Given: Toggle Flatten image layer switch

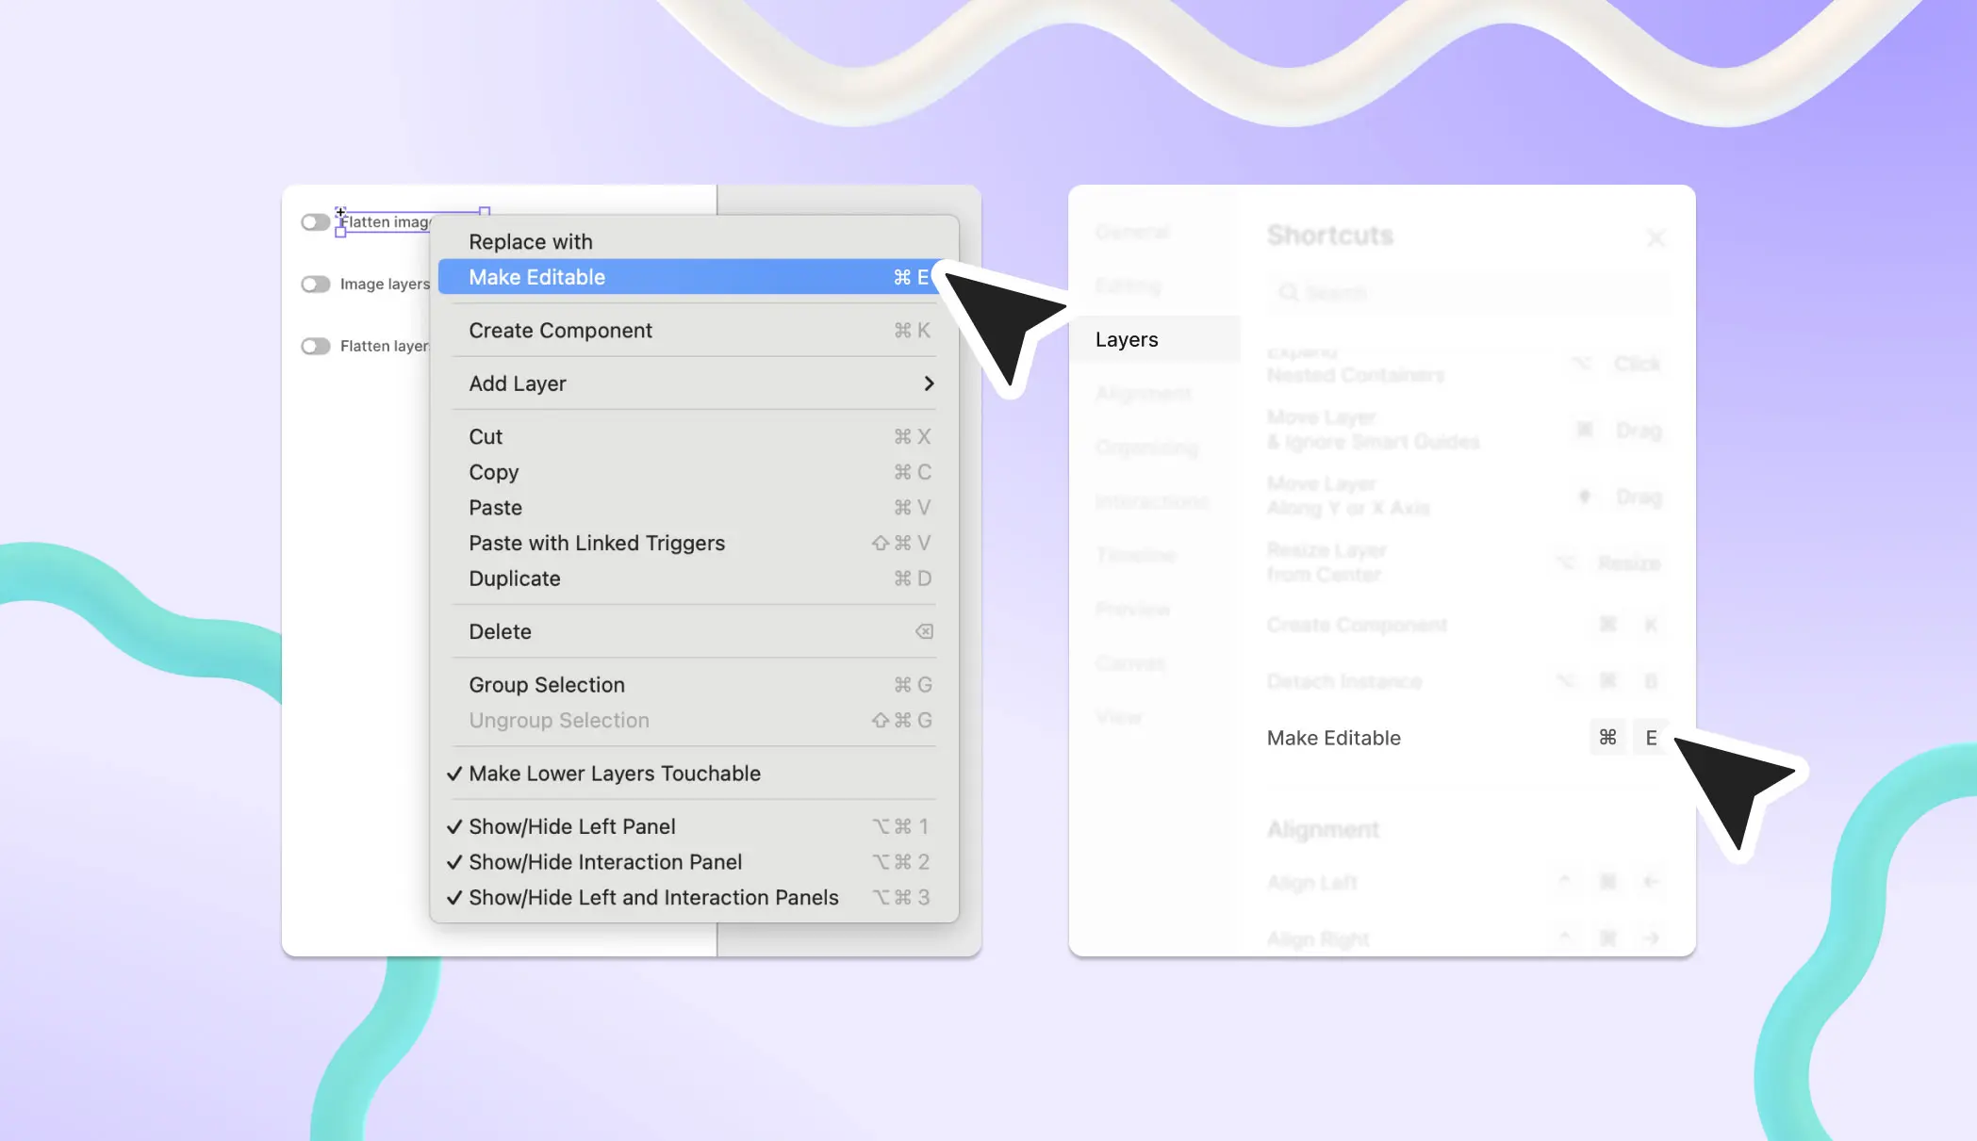Looking at the screenshot, I should [315, 220].
